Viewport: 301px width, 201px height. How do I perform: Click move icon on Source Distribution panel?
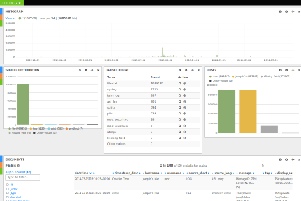click(92, 70)
